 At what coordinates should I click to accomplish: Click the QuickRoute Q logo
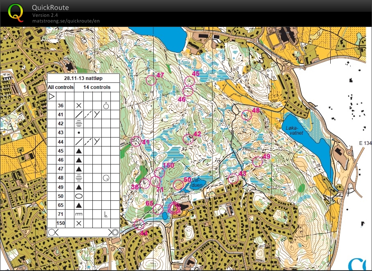click(16, 12)
